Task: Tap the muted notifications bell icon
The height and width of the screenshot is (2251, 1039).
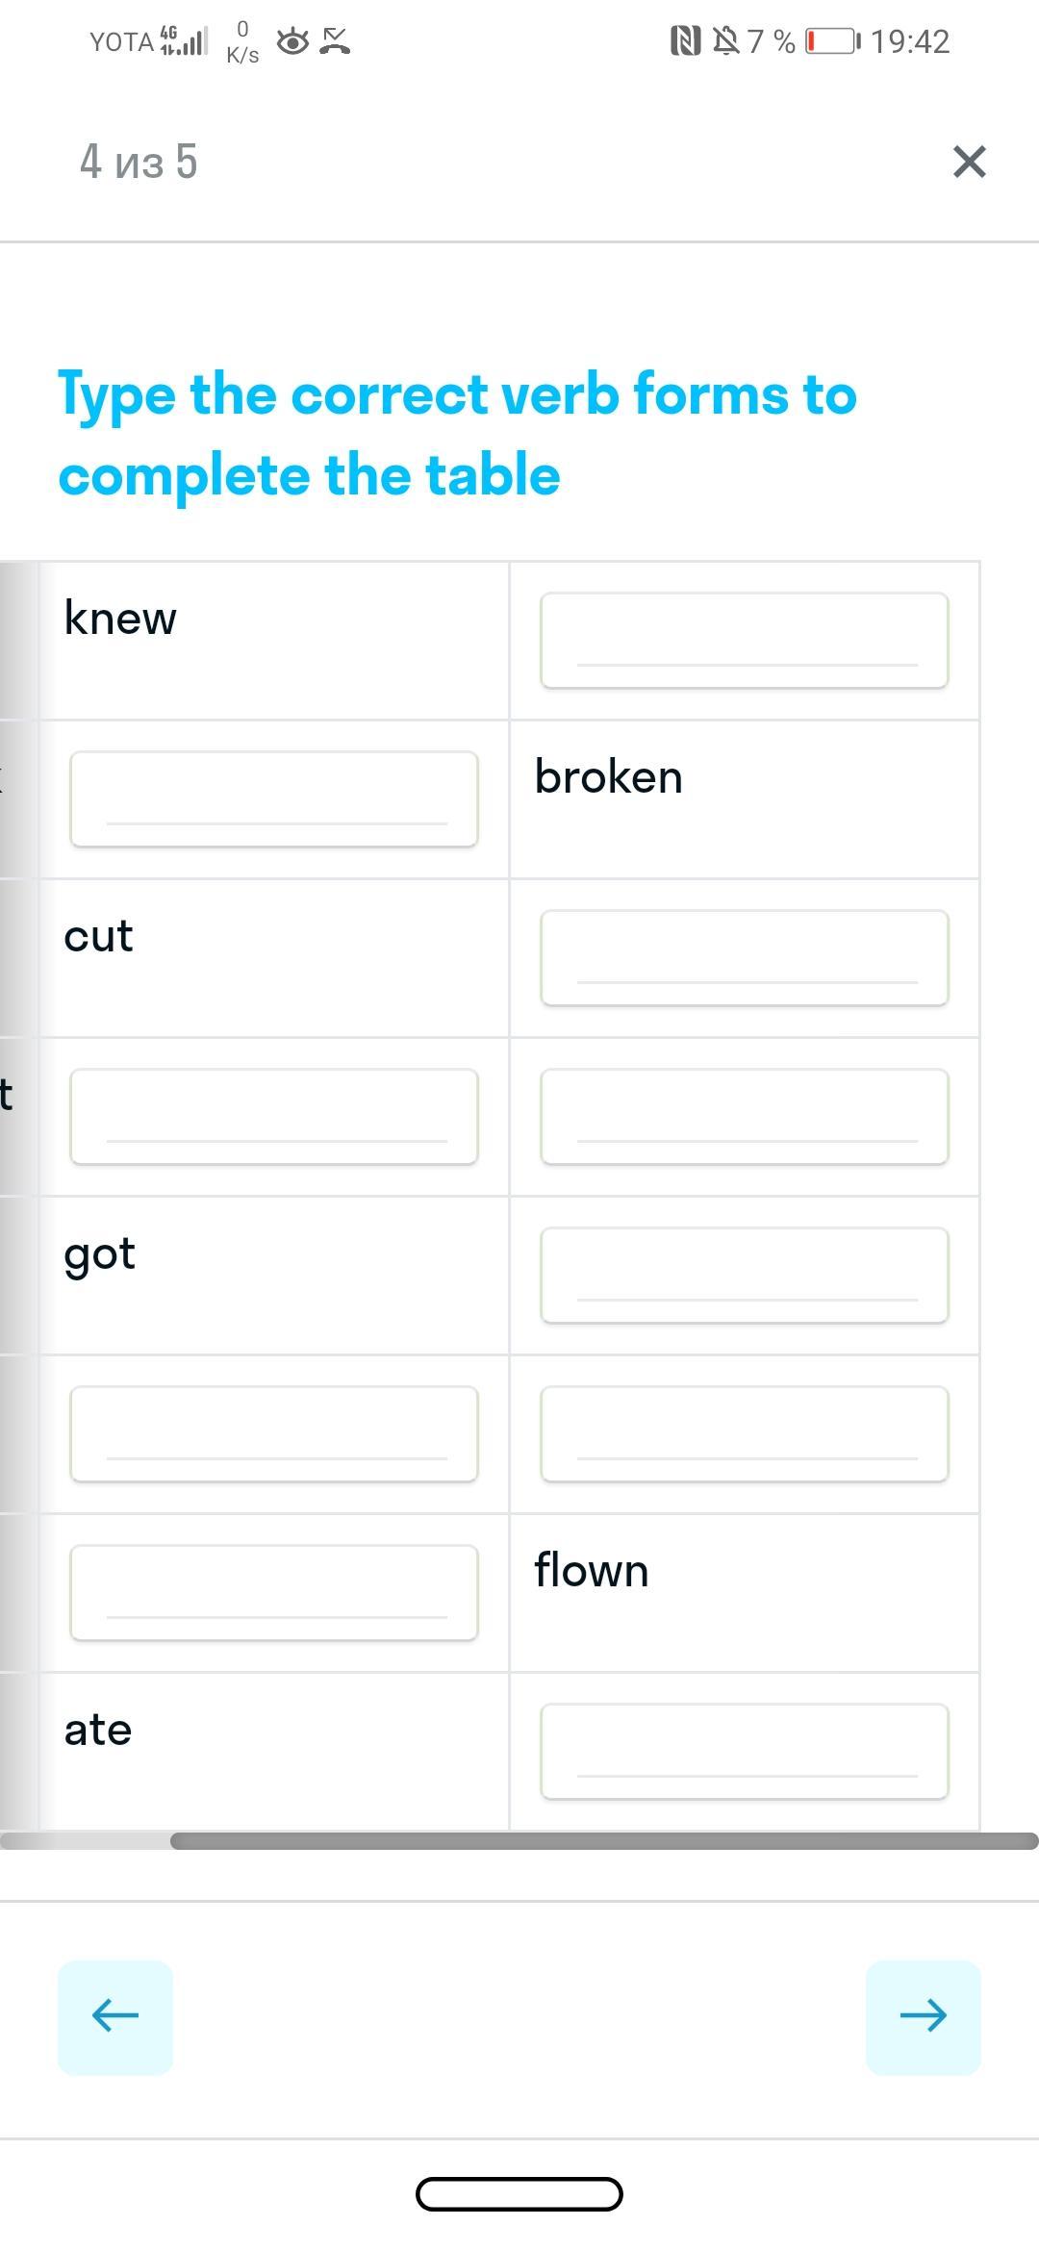Action: point(725,41)
